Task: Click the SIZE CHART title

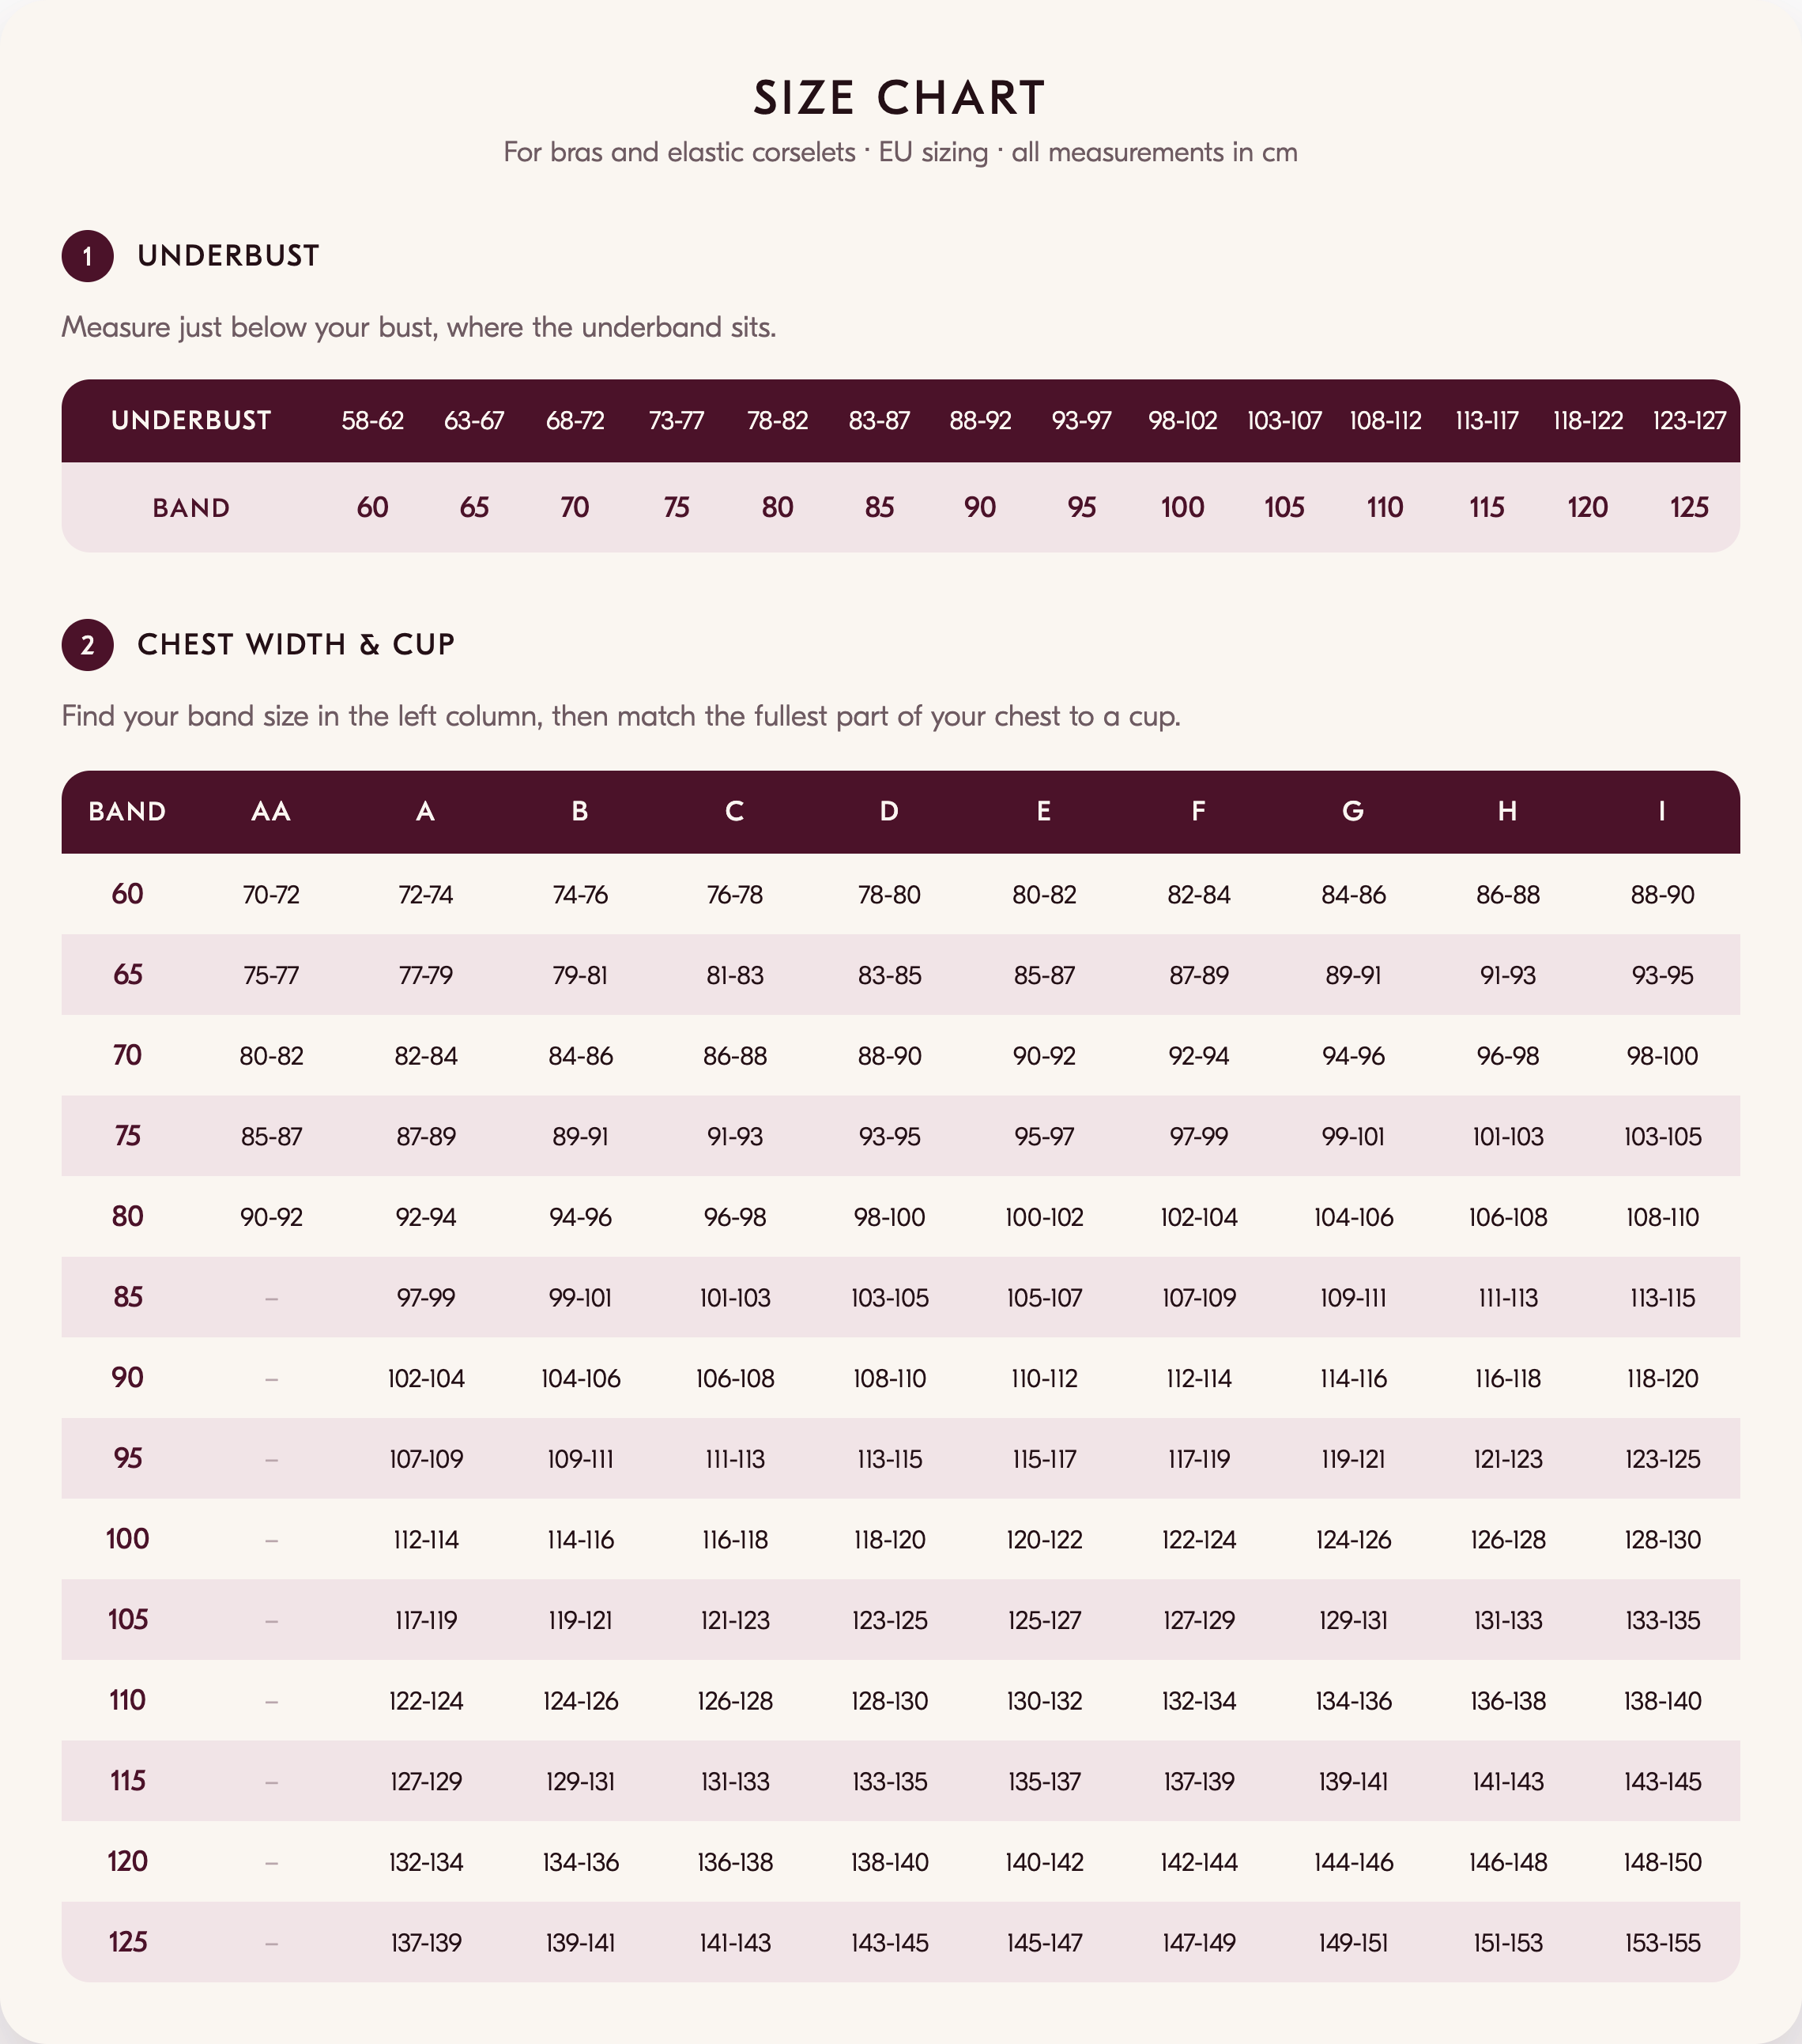Action: tap(900, 98)
